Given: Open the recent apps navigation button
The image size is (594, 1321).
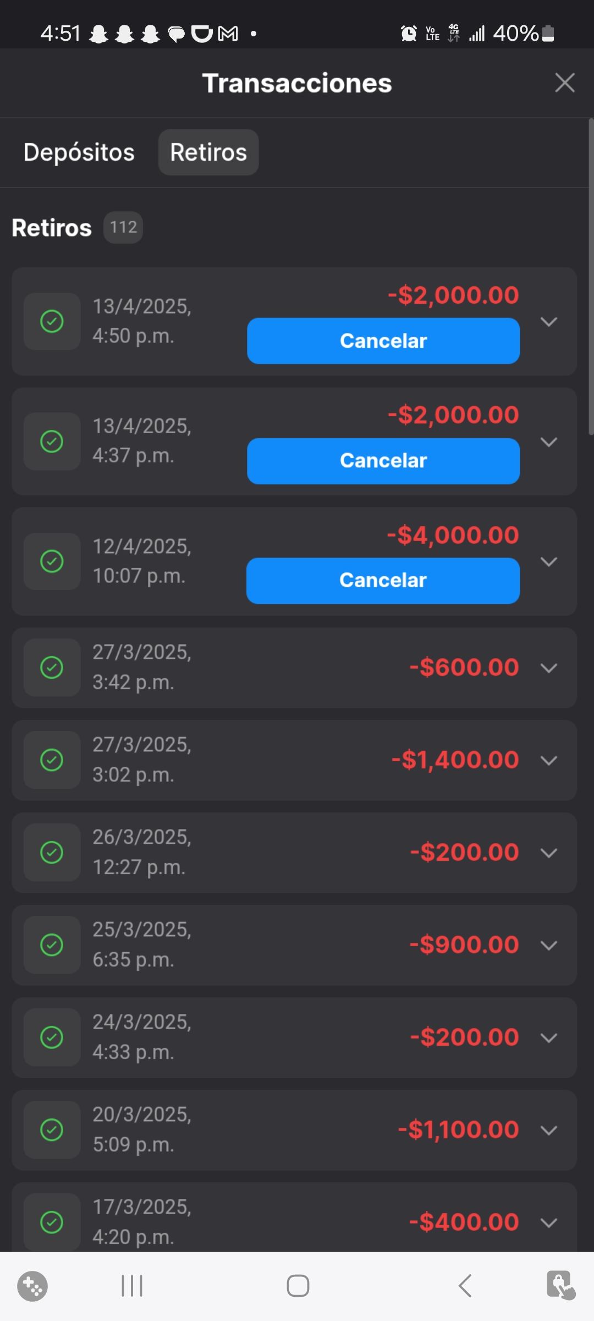Looking at the screenshot, I should click(132, 1286).
